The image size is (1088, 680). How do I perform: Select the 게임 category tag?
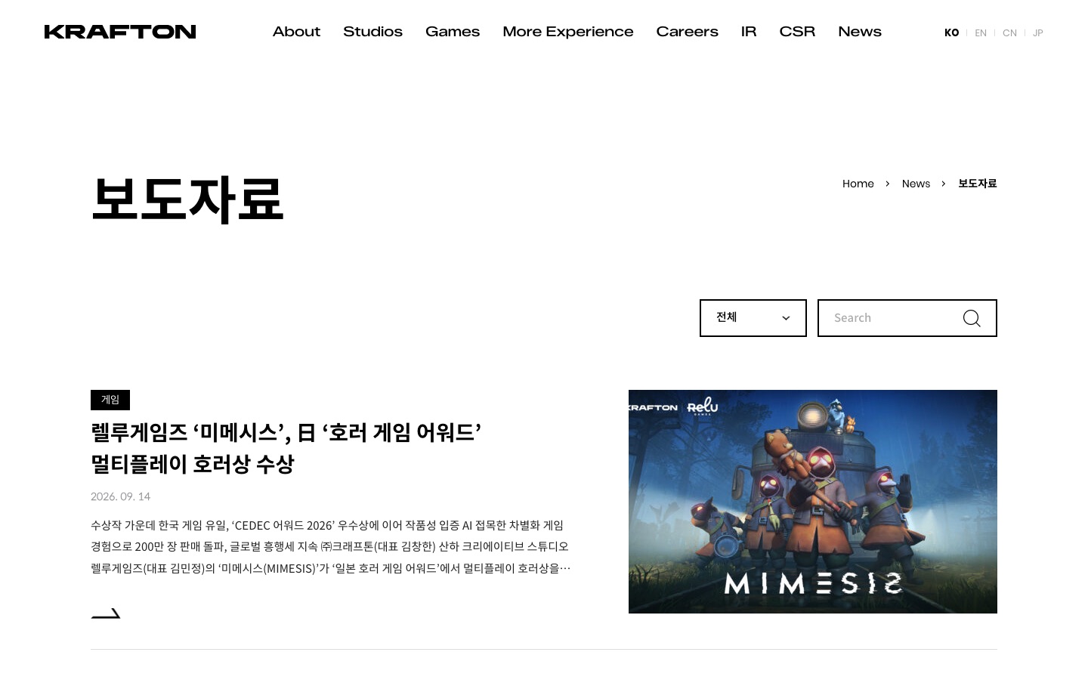(x=110, y=400)
